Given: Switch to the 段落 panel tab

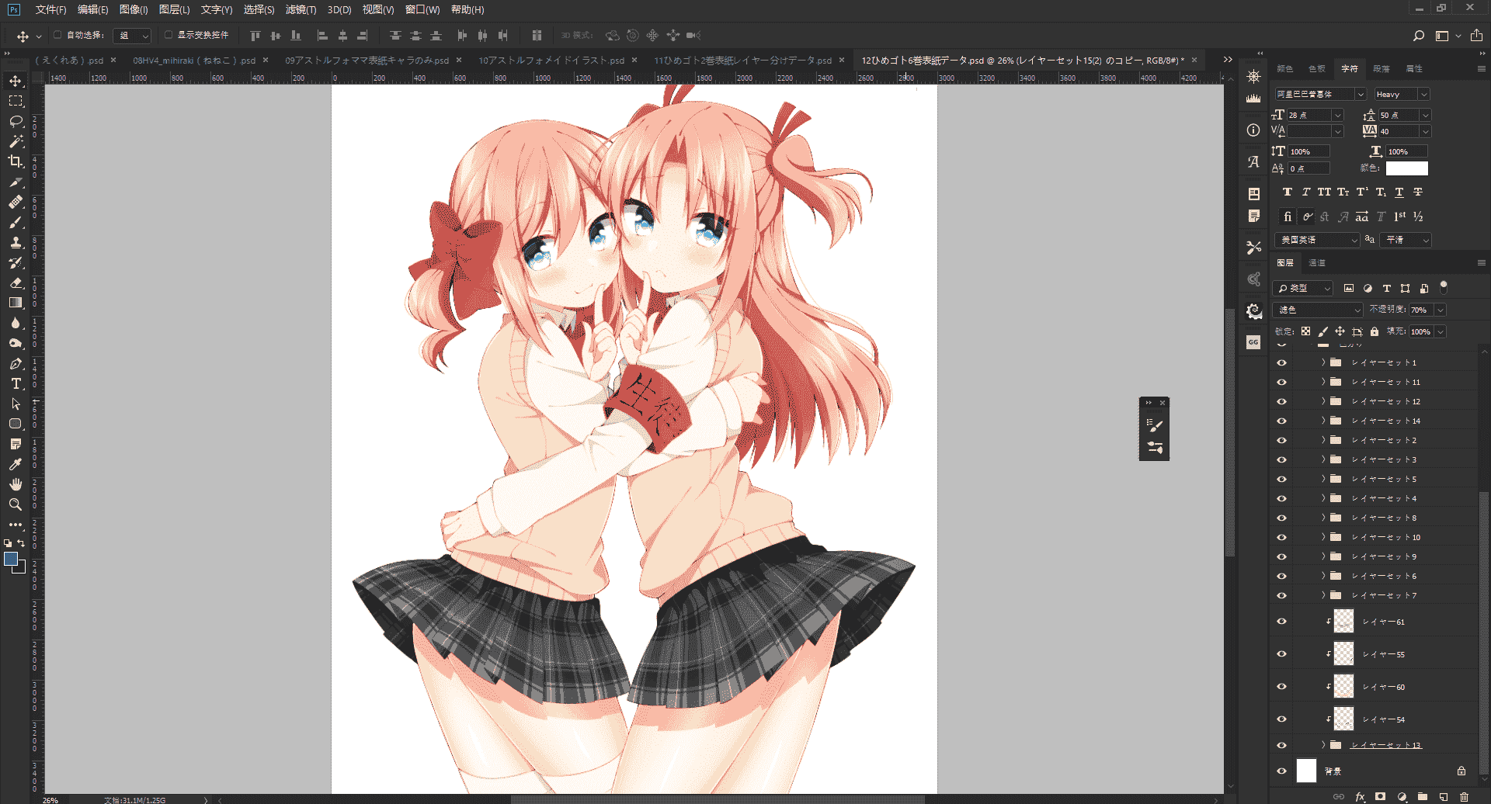Looking at the screenshot, I should (1382, 69).
